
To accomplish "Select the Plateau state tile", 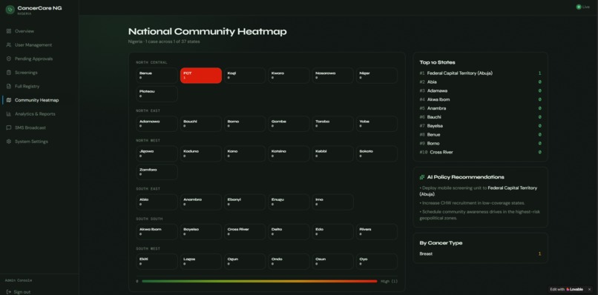I will pyautogui.click(x=157, y=93).
